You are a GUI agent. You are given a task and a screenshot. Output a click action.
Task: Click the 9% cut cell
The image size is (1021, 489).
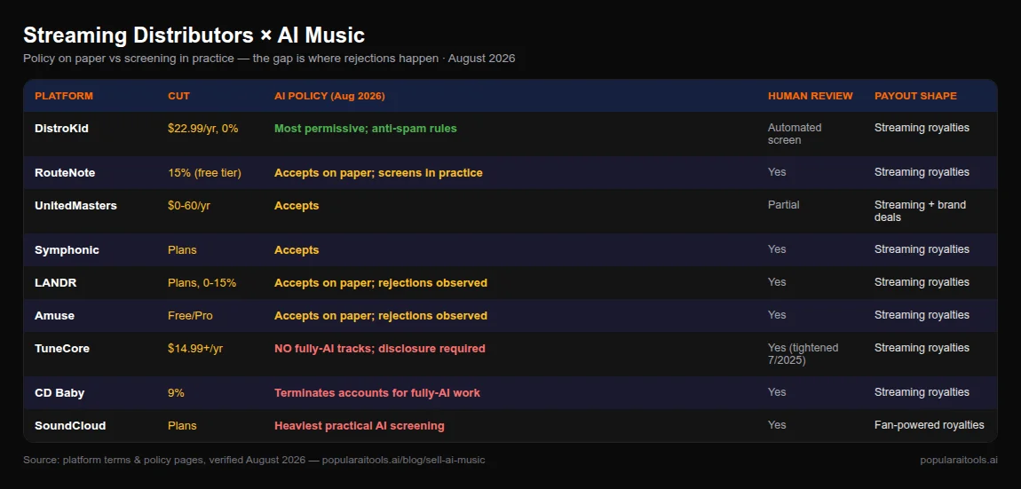(x=176, y=392)
